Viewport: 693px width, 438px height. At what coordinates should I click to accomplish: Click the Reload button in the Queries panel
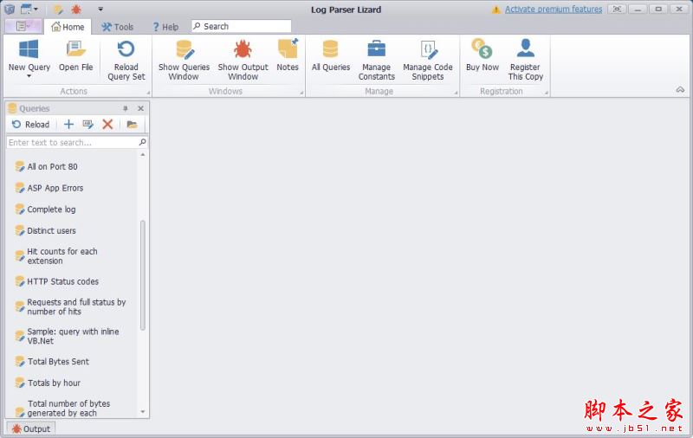(30, 125)
